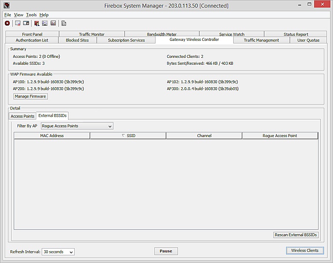Expand the Filter By AP dropdown
This screenshot has height=263, width=333.
[77, 126]
